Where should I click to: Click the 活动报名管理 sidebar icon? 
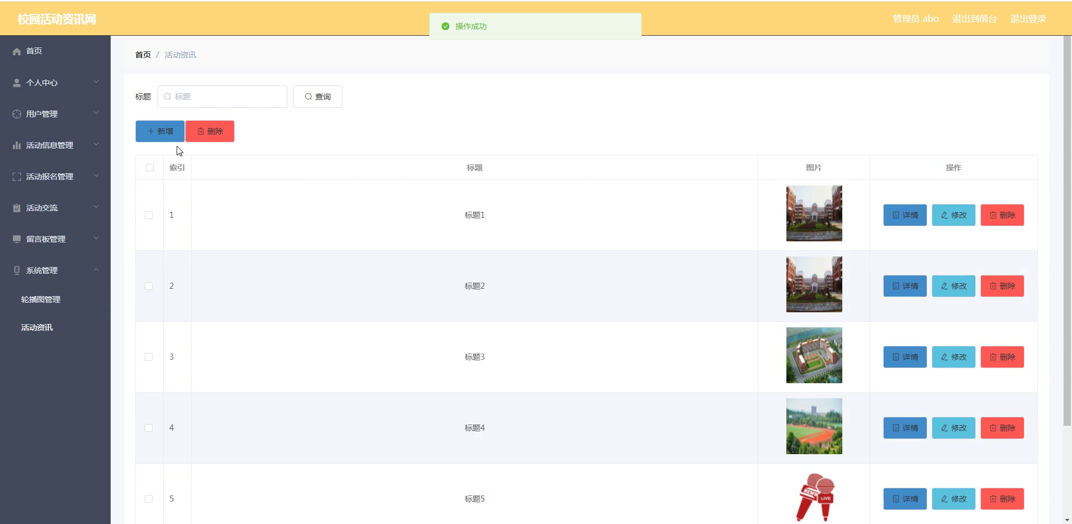click(17, 177)
